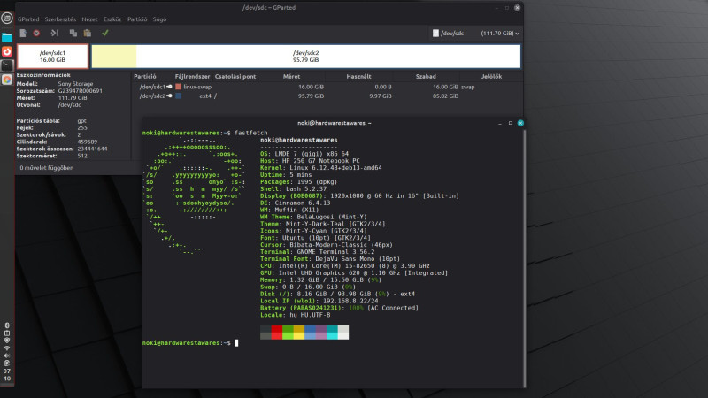The height and width of the screenshot is (398, 708).
Task: Open the GParted menu
Action: (x=28, y=19)
